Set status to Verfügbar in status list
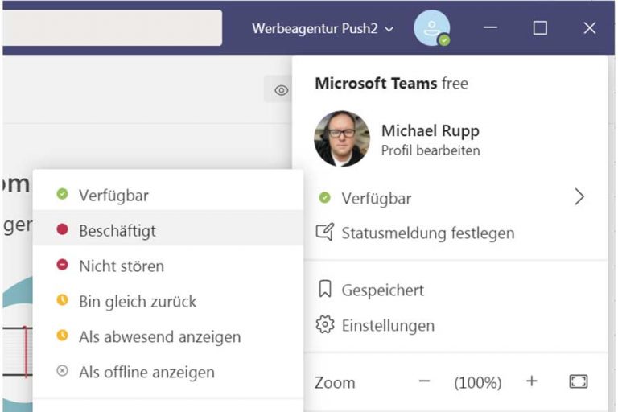 [x=168, y=195]
